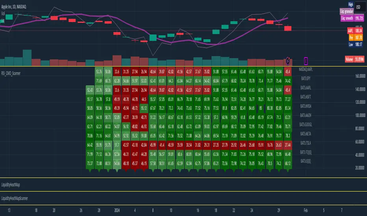Click the 26 date on time axis

click(x=81, y=211)
